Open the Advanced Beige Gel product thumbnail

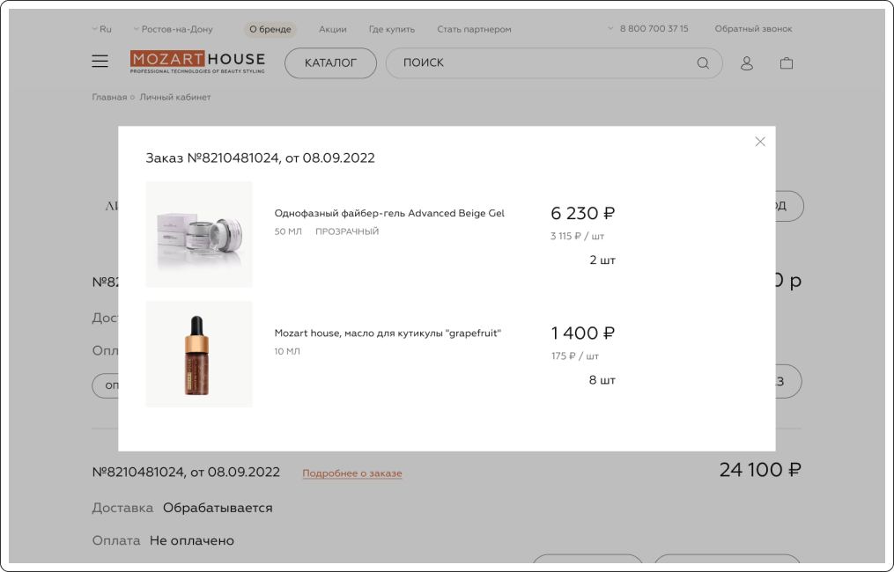[x=199, y=234]
